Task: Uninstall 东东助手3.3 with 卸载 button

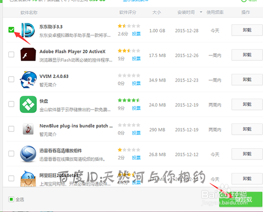Action: [247, 30]
